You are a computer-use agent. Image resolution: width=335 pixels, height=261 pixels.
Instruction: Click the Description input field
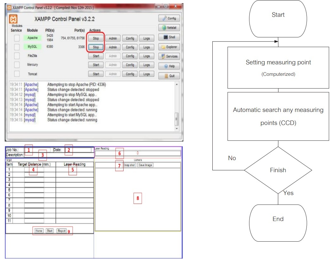click(x=59, y=155)
